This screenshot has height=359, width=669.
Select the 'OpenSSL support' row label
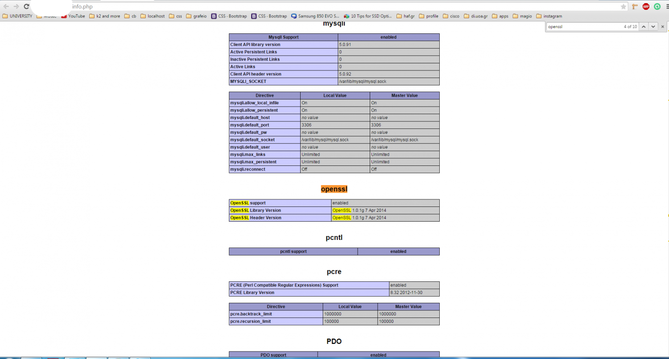click(x=280, y=203)
